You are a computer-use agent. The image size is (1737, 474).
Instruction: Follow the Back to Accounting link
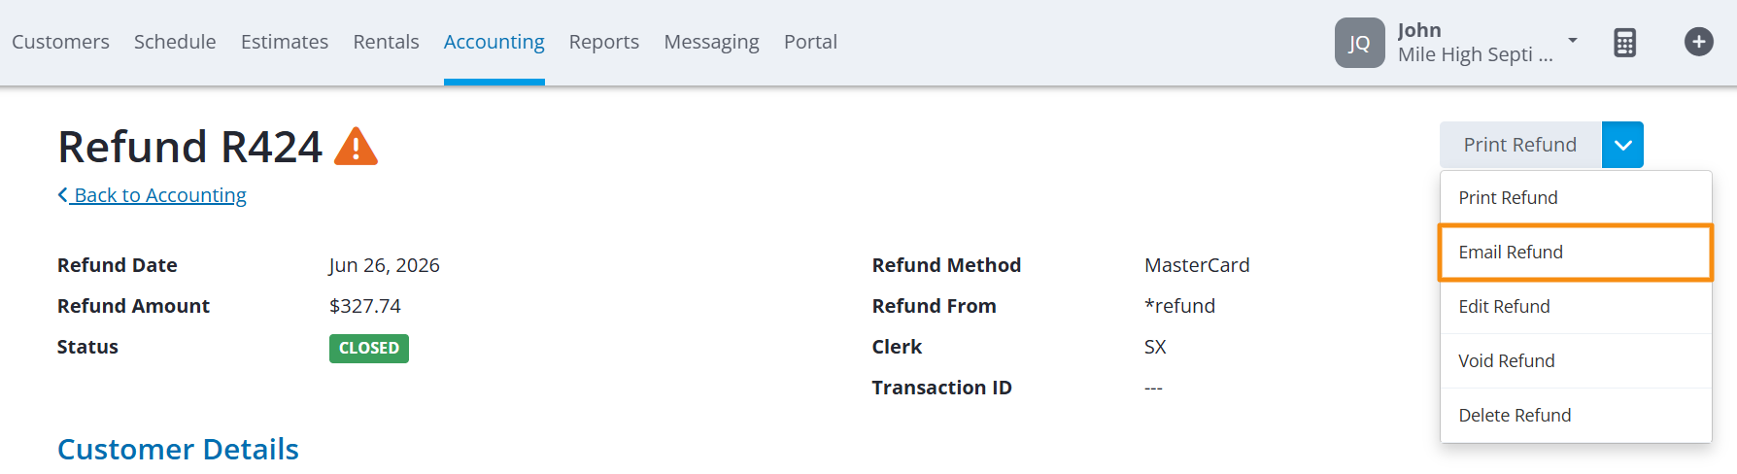pyautogui.click(x=160, y=195)
